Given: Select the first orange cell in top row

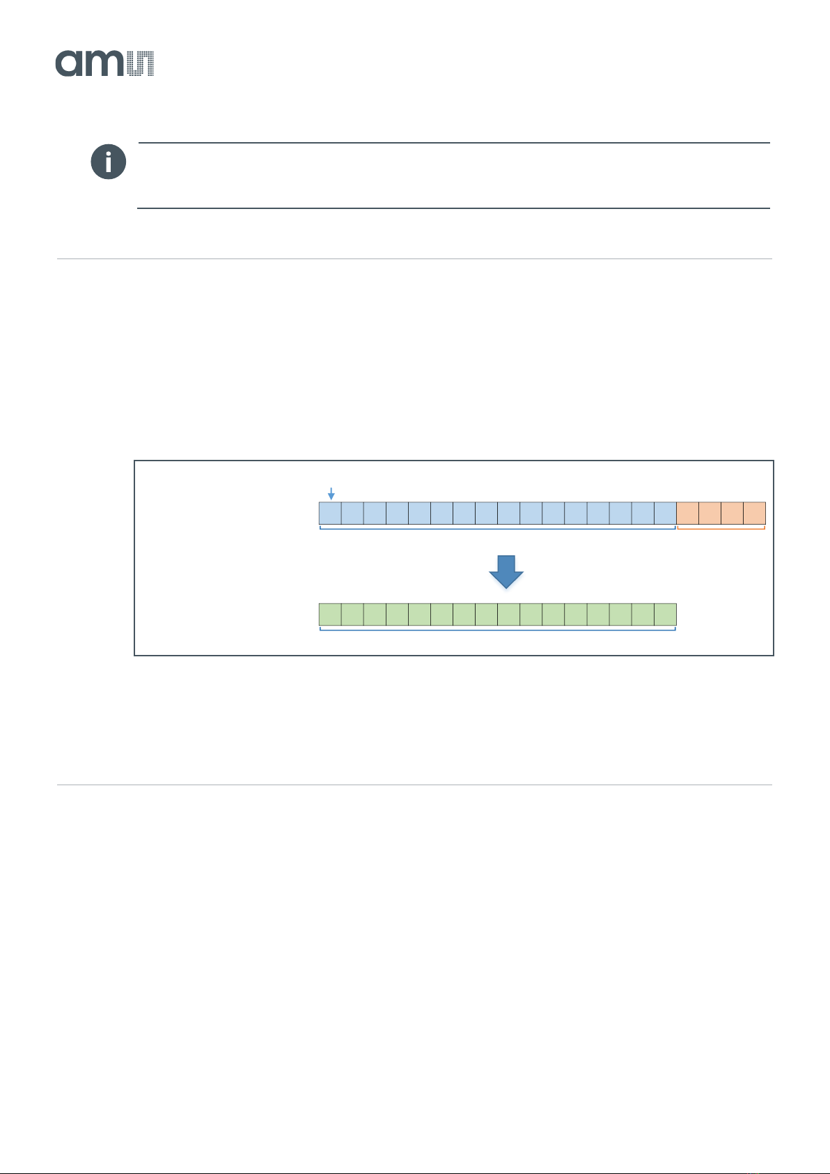Looking at the screenshot, I should coord(687,513).
